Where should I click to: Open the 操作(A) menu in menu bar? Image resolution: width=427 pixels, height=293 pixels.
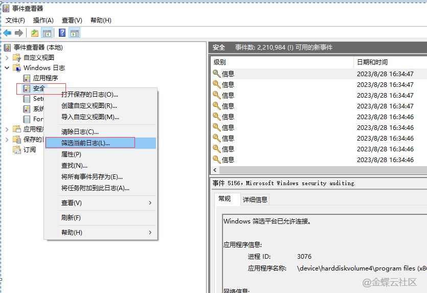pos(43,20)
